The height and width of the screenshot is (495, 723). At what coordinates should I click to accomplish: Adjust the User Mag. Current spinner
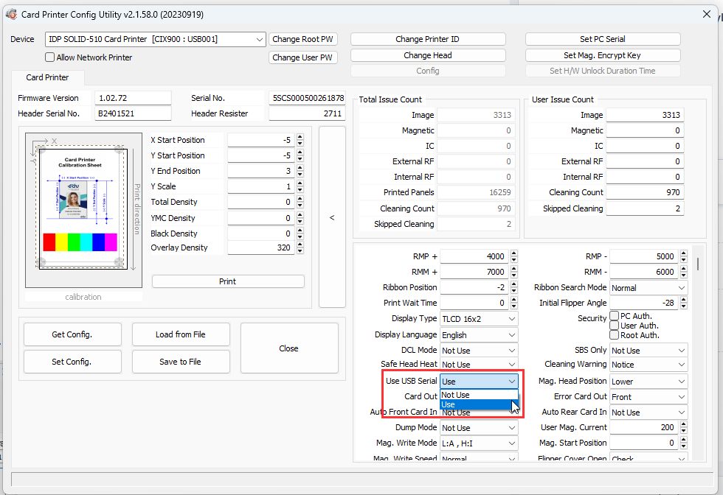pos(684,427)
